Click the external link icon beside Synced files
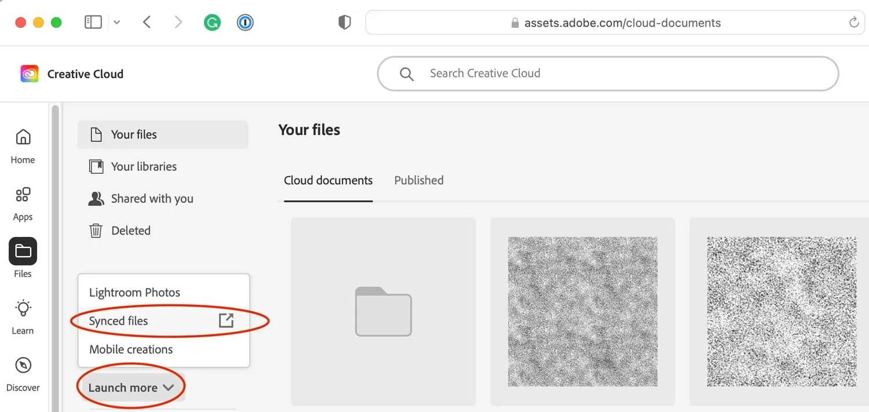Viewport: 869px width, 412px height. [226, 320]
